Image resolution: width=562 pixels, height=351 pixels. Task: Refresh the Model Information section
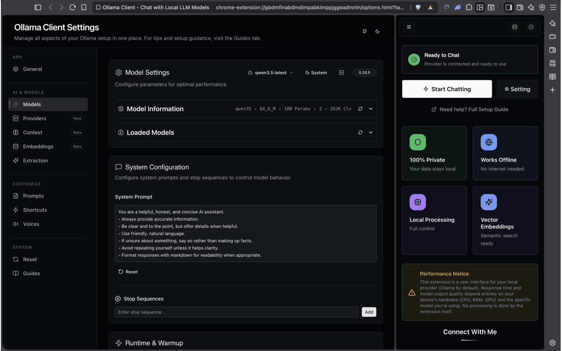click(x=360, y=109)
